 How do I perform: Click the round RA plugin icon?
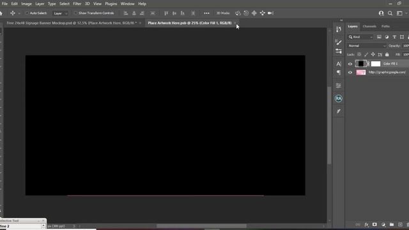point(339,98)
